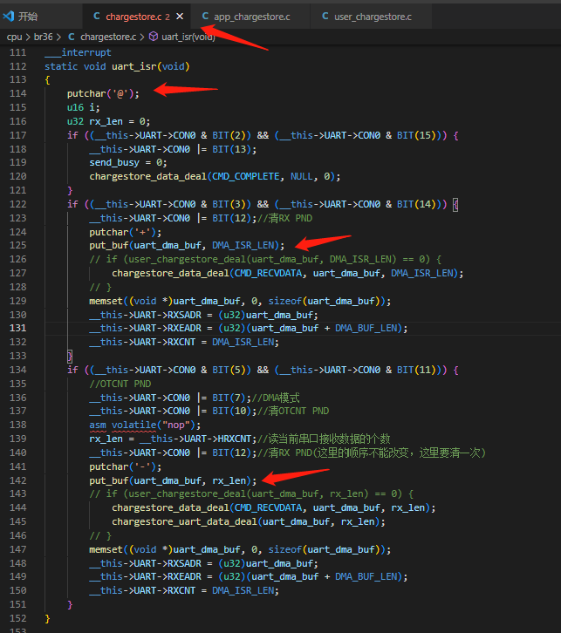Click the C file icon in the breadcrumb

click(72, 37)
